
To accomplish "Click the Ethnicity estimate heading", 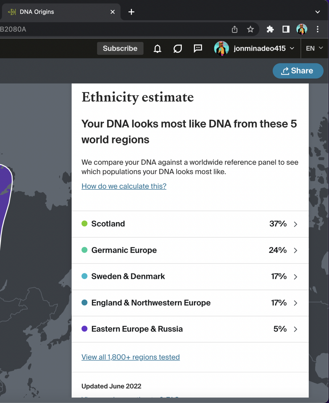I will pos(137,97).
